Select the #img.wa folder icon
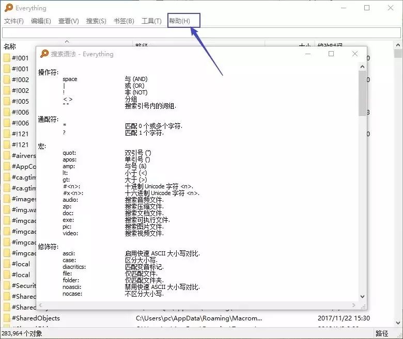 coord(7,209)
